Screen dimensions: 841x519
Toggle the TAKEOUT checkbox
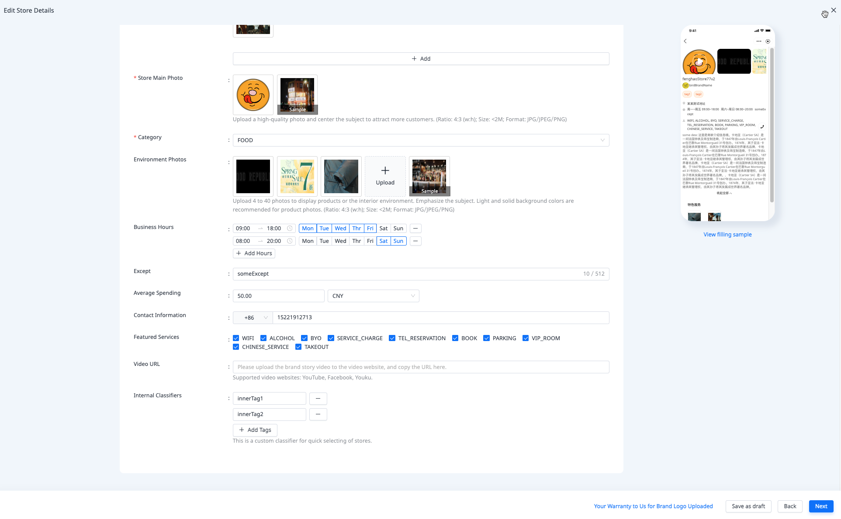coord(298,347)
